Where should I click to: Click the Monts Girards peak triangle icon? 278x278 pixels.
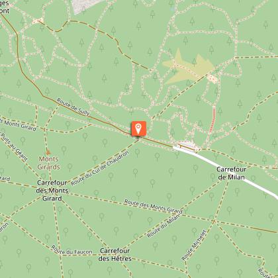click(x=48, y=152)
